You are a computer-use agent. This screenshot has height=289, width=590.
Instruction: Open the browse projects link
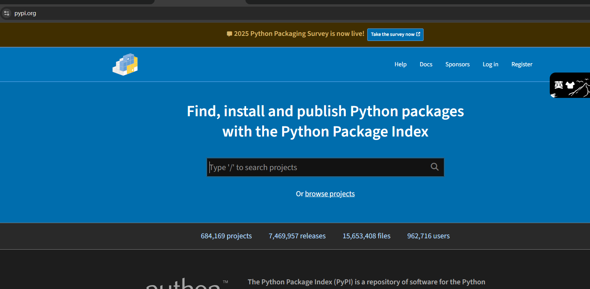point(330,194)
